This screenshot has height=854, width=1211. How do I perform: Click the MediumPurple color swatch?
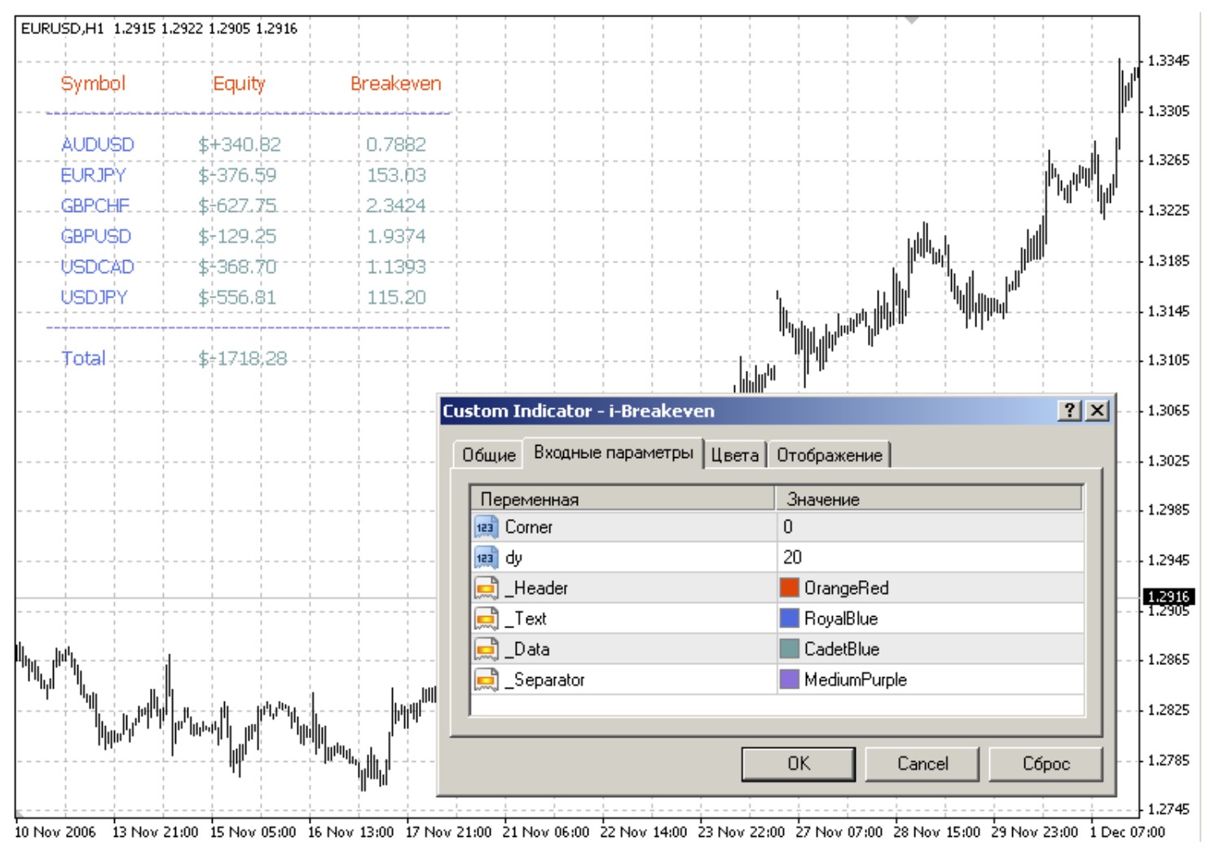click(x=789, y=680)
